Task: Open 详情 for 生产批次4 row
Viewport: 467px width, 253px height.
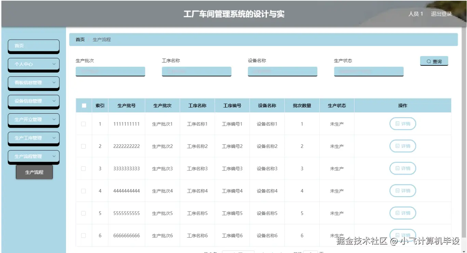Action: pos(403,190)
